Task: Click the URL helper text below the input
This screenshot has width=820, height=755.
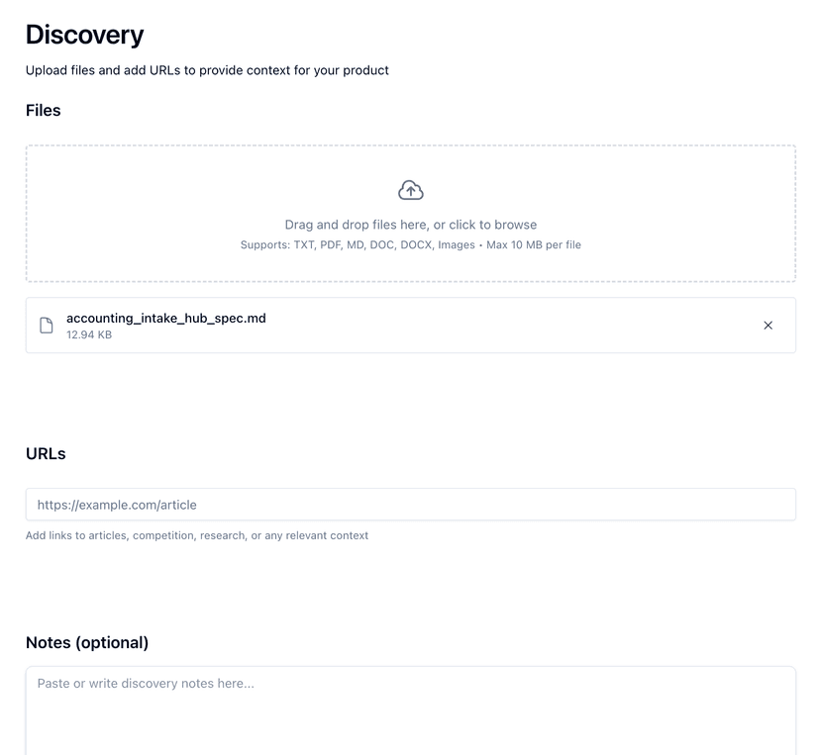Action: pos(195,535)
